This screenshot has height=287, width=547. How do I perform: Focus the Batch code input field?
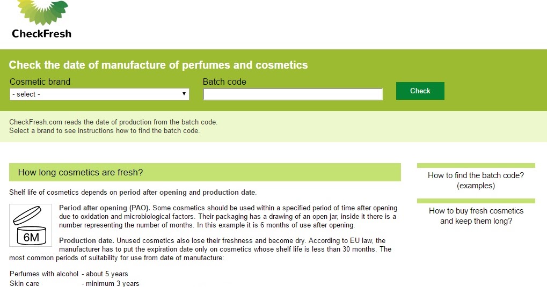click(293, 94)
